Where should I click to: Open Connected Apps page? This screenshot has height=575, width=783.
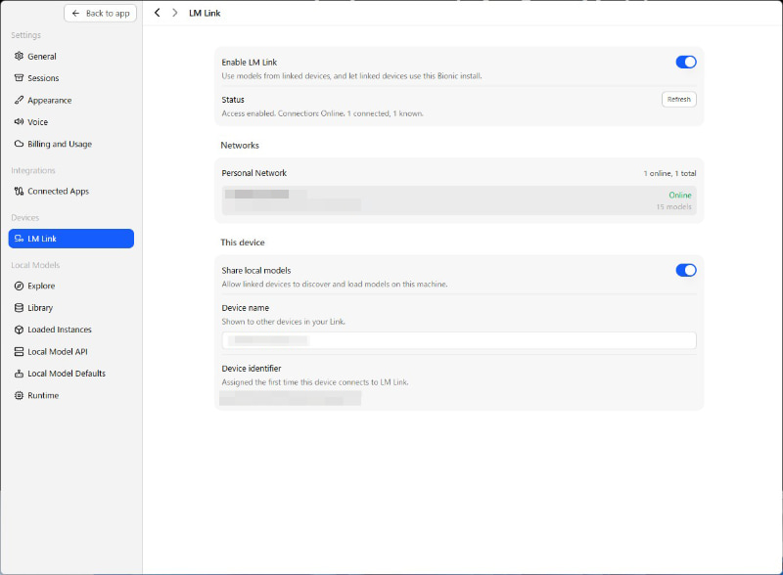(x=70, y=191)
